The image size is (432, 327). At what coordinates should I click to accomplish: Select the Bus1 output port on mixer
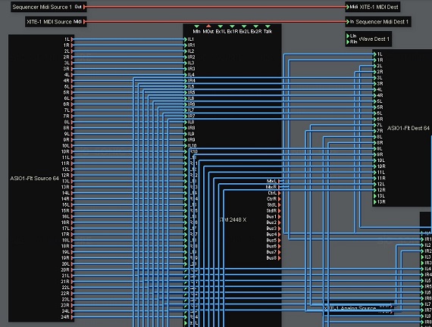279,216
